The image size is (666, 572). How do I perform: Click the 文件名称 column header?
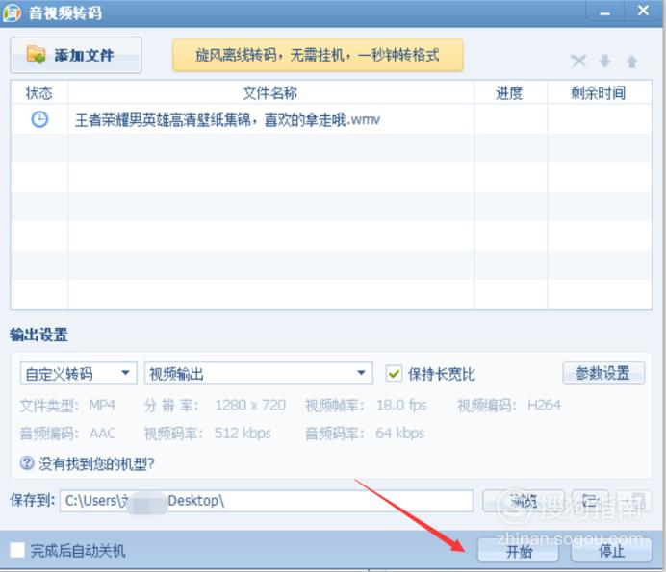pyautogui.click(x=270, y=92)
